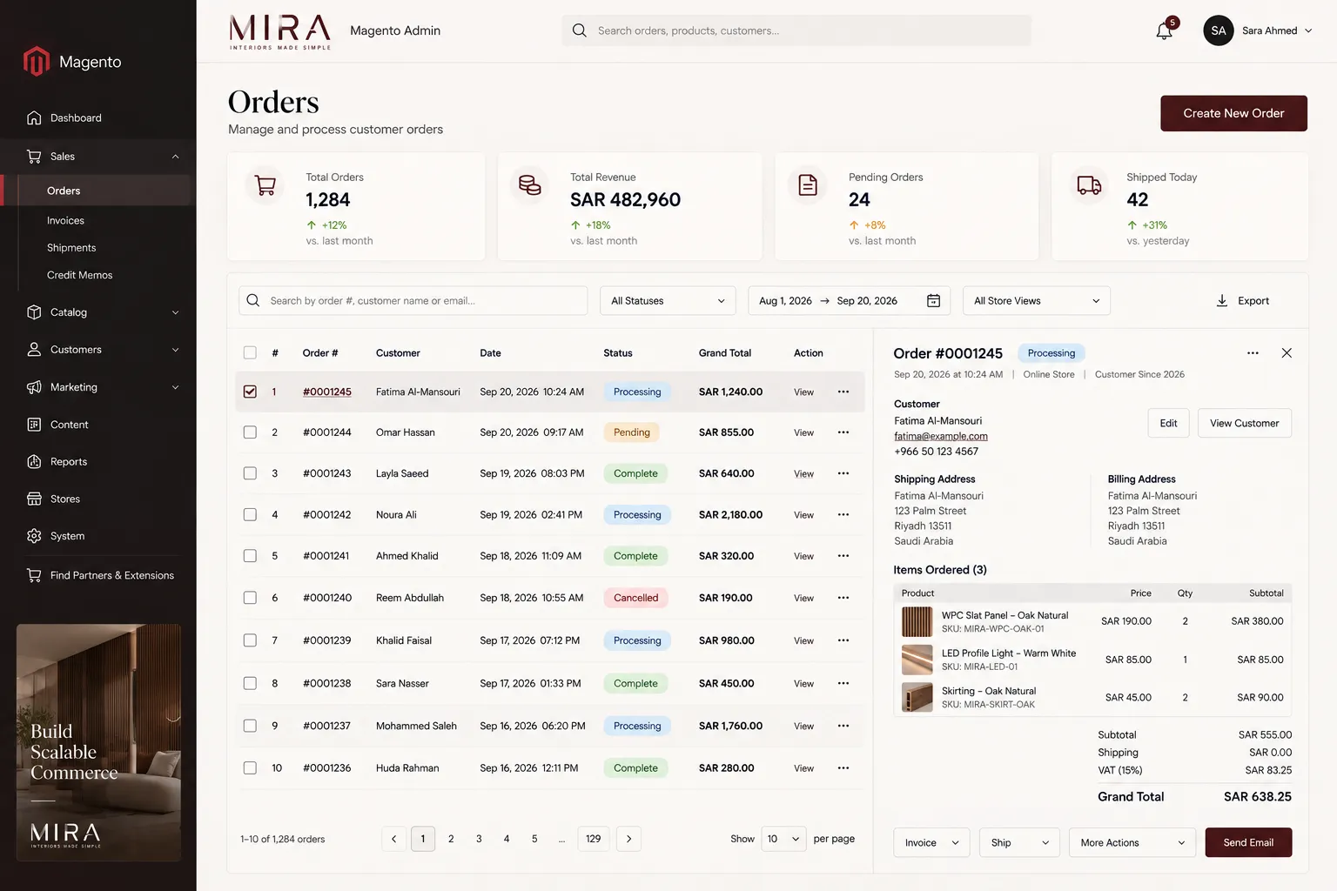
Task: Open Shipments under Sales menu
Action: (x=71, y=248)
